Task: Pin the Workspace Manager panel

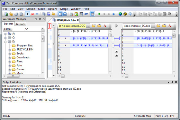Action: click(x=40, y=19)
